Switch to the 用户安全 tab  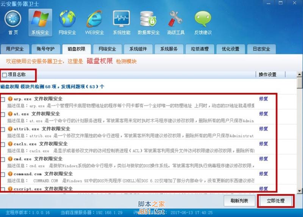(x=15, y=49)
